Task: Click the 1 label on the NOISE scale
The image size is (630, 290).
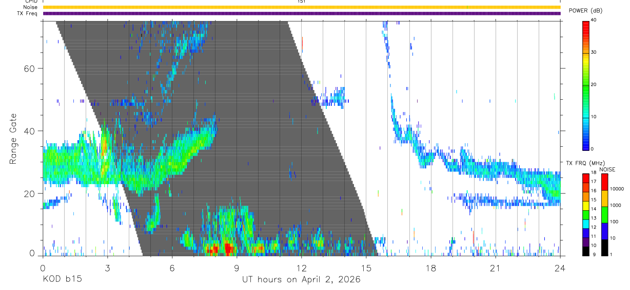Action: pyautogui.click(x=612, y=254)
